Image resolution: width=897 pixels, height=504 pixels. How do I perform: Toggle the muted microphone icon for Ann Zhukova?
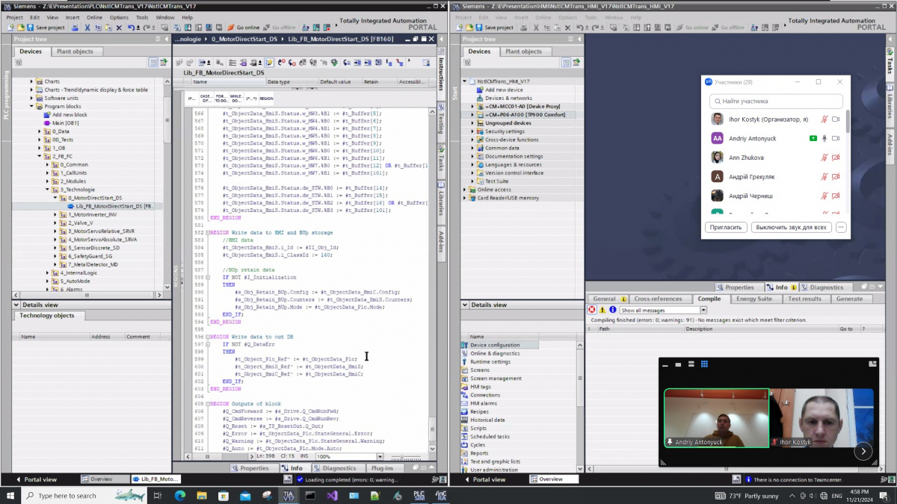click(824, 158)
